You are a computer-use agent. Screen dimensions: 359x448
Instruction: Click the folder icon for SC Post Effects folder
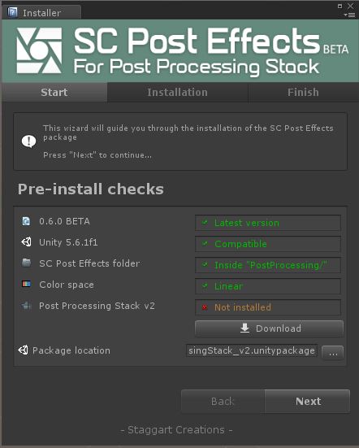coord(26,263)
